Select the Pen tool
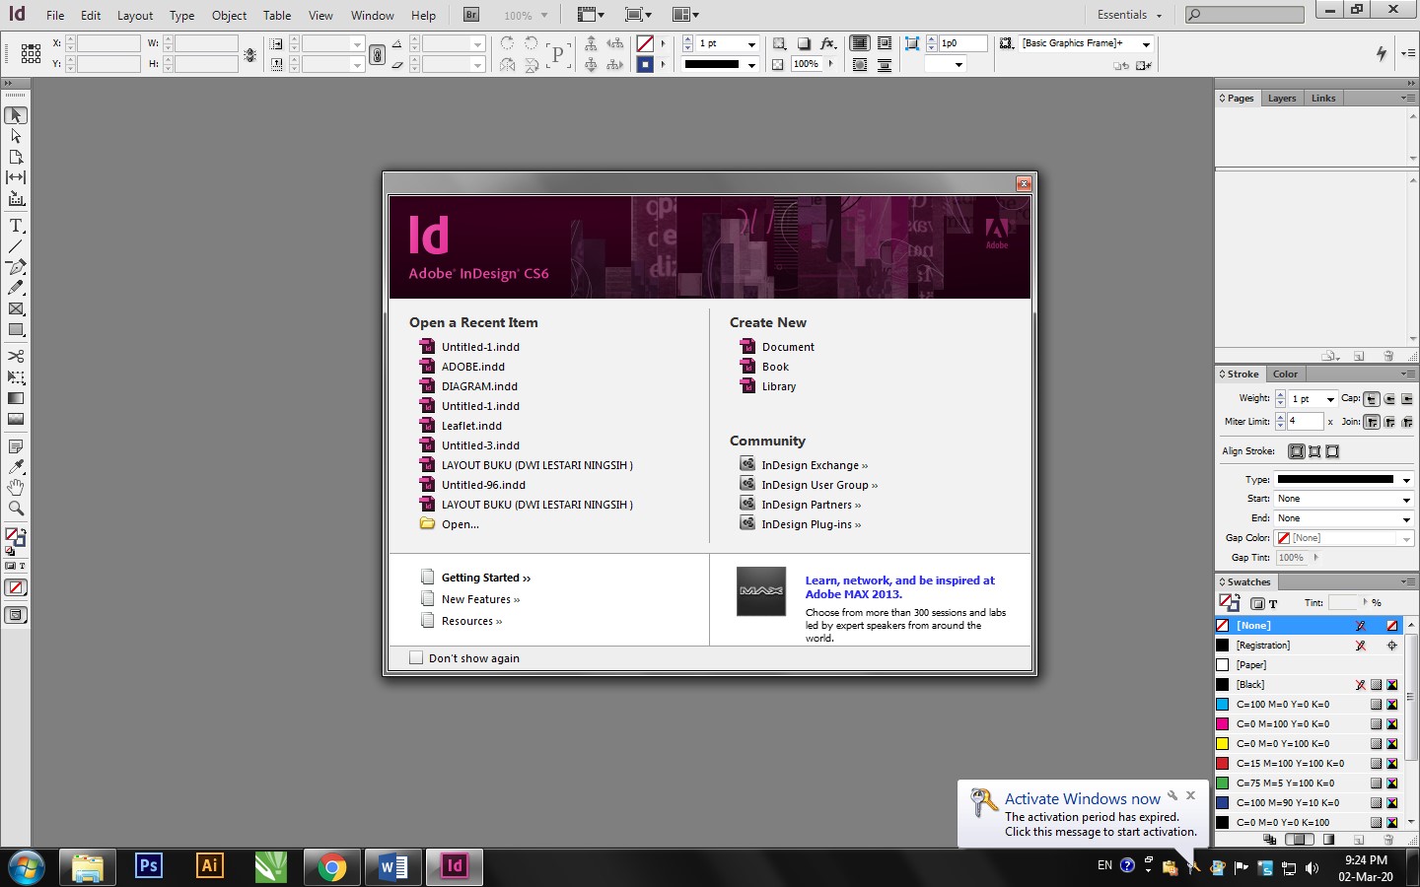1420x887 pixels. (16, 267)
